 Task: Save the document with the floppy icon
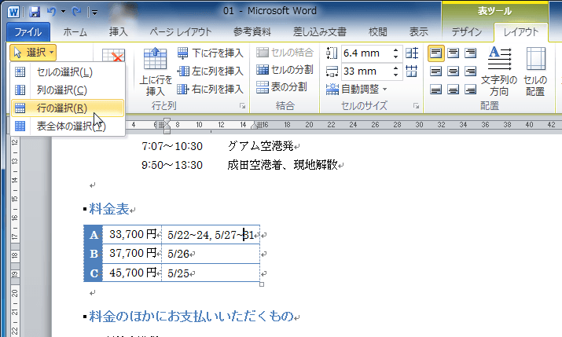tap(35, 12)
